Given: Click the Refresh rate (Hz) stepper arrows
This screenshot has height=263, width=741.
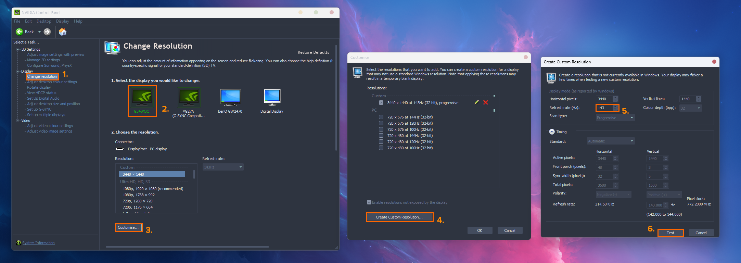Looking at the screenshot, I should pos(615,108).
